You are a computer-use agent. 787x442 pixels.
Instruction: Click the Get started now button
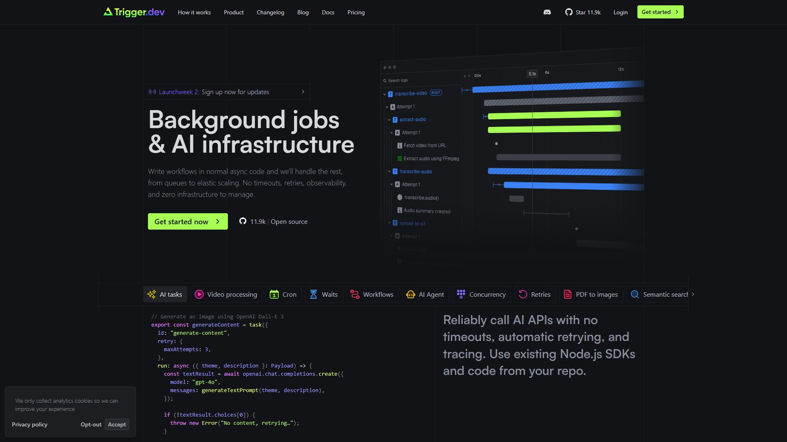[188, 221]
